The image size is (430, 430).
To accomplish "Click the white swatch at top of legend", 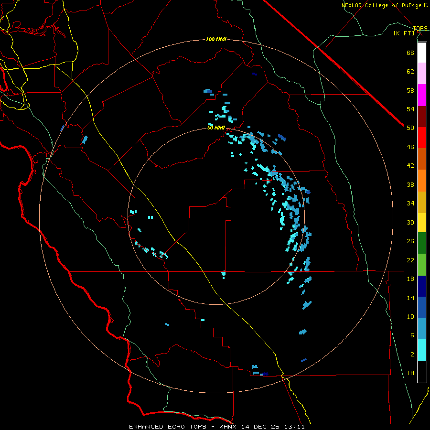I will (x=422, y=53).
